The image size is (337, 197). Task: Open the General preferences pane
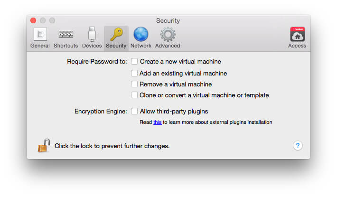click(40, 38)
